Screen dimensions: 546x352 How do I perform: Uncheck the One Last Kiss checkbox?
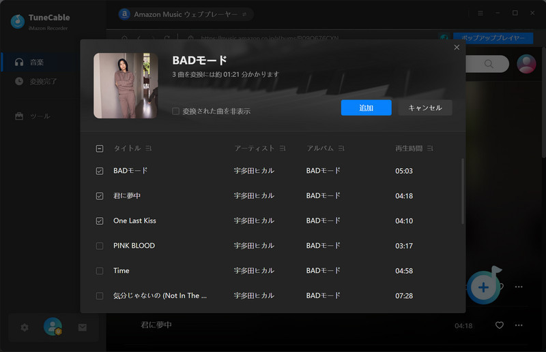100,221
